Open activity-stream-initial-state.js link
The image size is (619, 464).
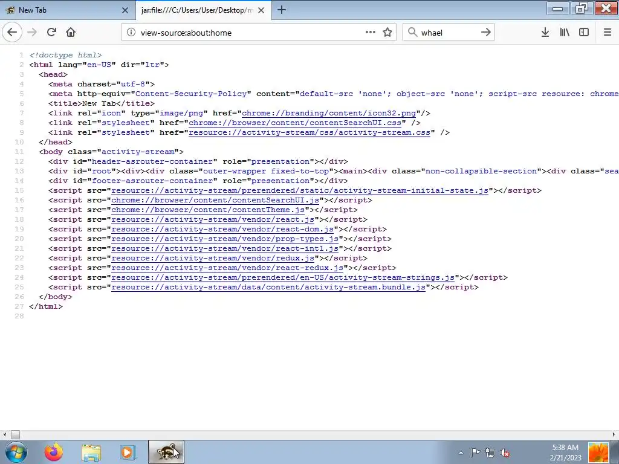tap(300, 190)
